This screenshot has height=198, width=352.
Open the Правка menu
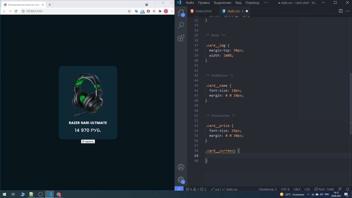click(204, 3)
